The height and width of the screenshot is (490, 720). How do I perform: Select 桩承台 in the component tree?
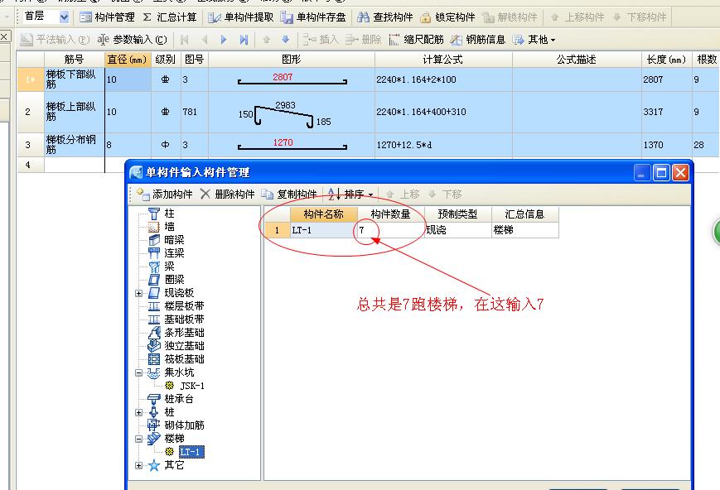(x=179, y=399)
